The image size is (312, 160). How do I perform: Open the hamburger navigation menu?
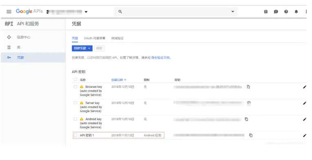click(9, 11)
